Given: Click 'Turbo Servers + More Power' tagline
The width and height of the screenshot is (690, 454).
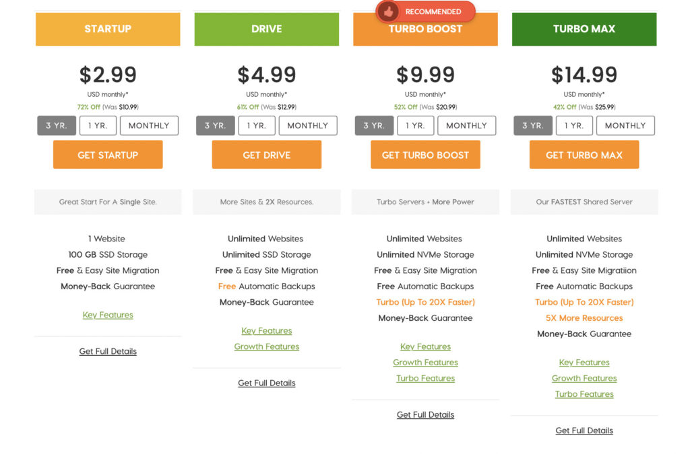Looking at the screenshot, I should (426, 202).
